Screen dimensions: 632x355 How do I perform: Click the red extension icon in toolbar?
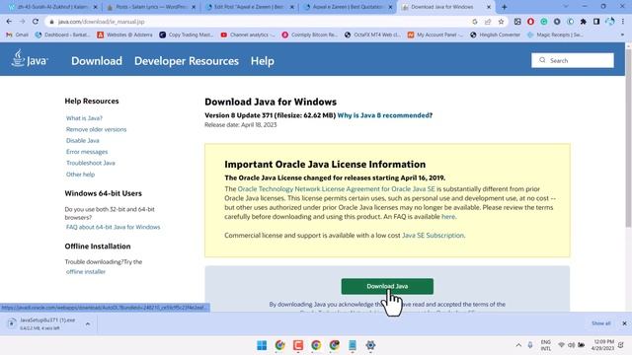[x=530, y=22]
